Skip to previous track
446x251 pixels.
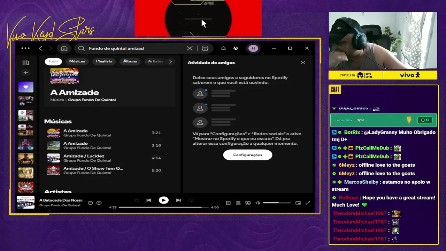(149, 200)
